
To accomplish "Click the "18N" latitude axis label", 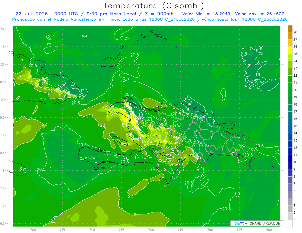I will coord(4,170).
